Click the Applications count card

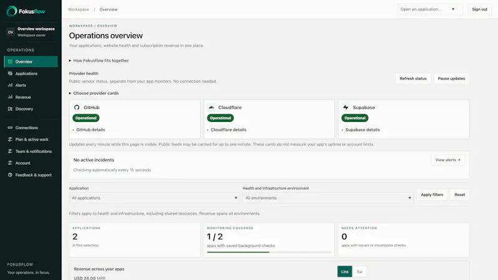pos(134,240)
